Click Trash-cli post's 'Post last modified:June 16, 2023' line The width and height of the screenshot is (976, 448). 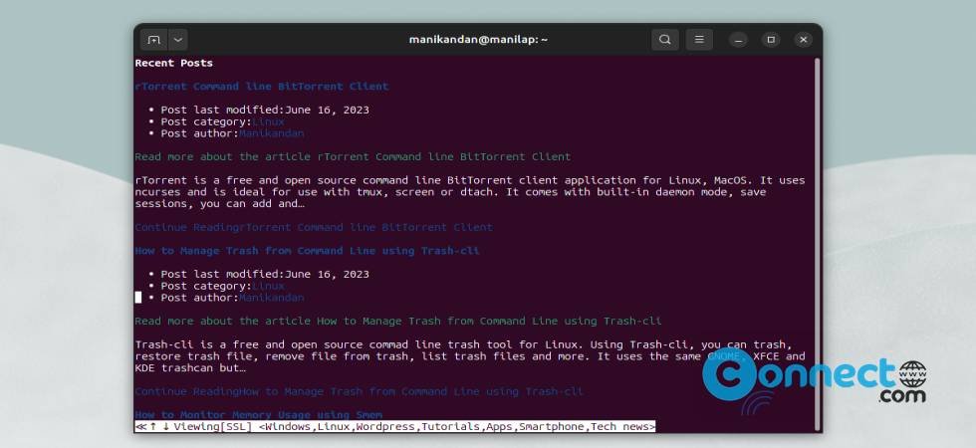(x=265, y=275)
